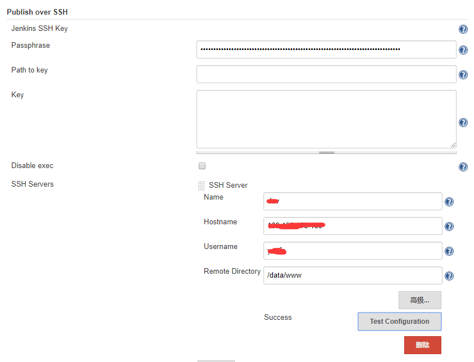Viewport: 474px width, 362px height.
Task: Expand advanced SSH settings via 高级 button
Action: click(x=419, y=300)
